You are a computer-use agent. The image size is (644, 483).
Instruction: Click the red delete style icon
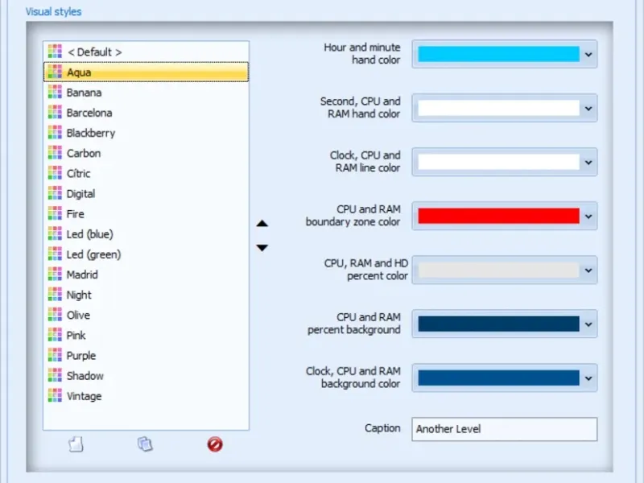(215, 444)
